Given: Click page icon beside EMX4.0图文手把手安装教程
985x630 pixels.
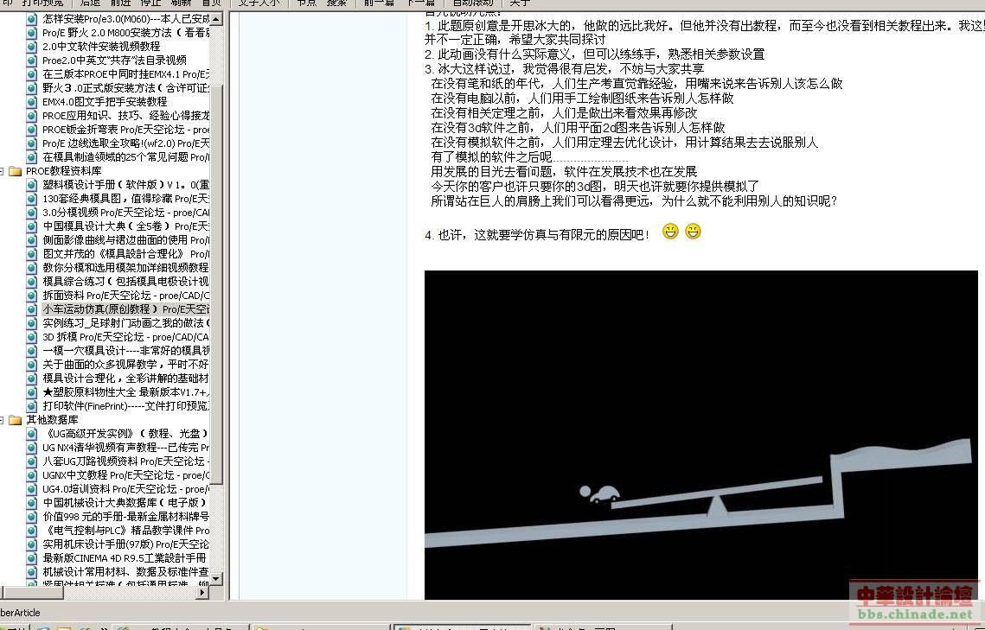Looking at the screenshot, I should pyautogui.click(x=31, y=102).
